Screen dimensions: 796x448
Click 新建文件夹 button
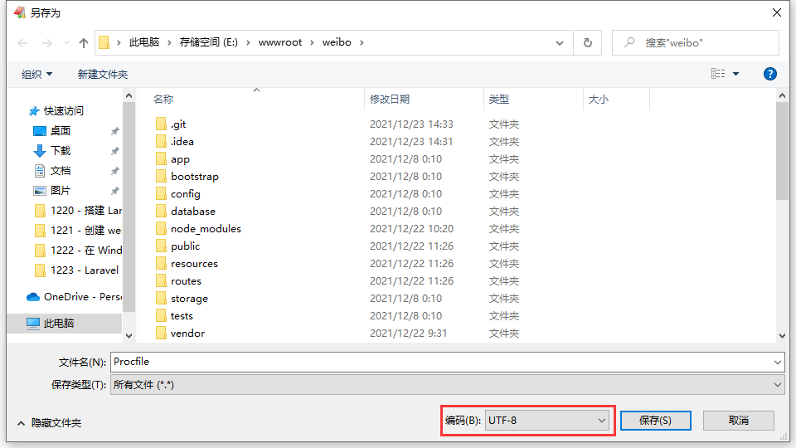pyautogui.click(x=103, y=74)
